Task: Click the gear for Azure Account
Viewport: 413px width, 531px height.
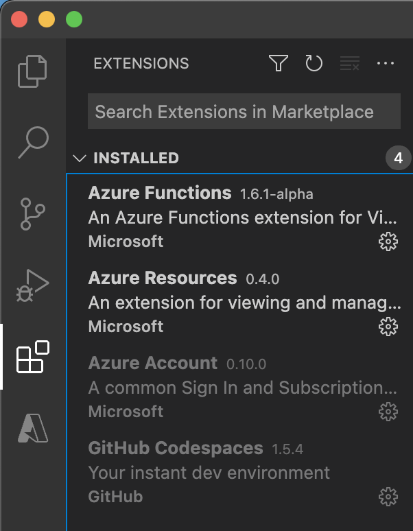Action: pyautogui.click(x=388, y=412)
